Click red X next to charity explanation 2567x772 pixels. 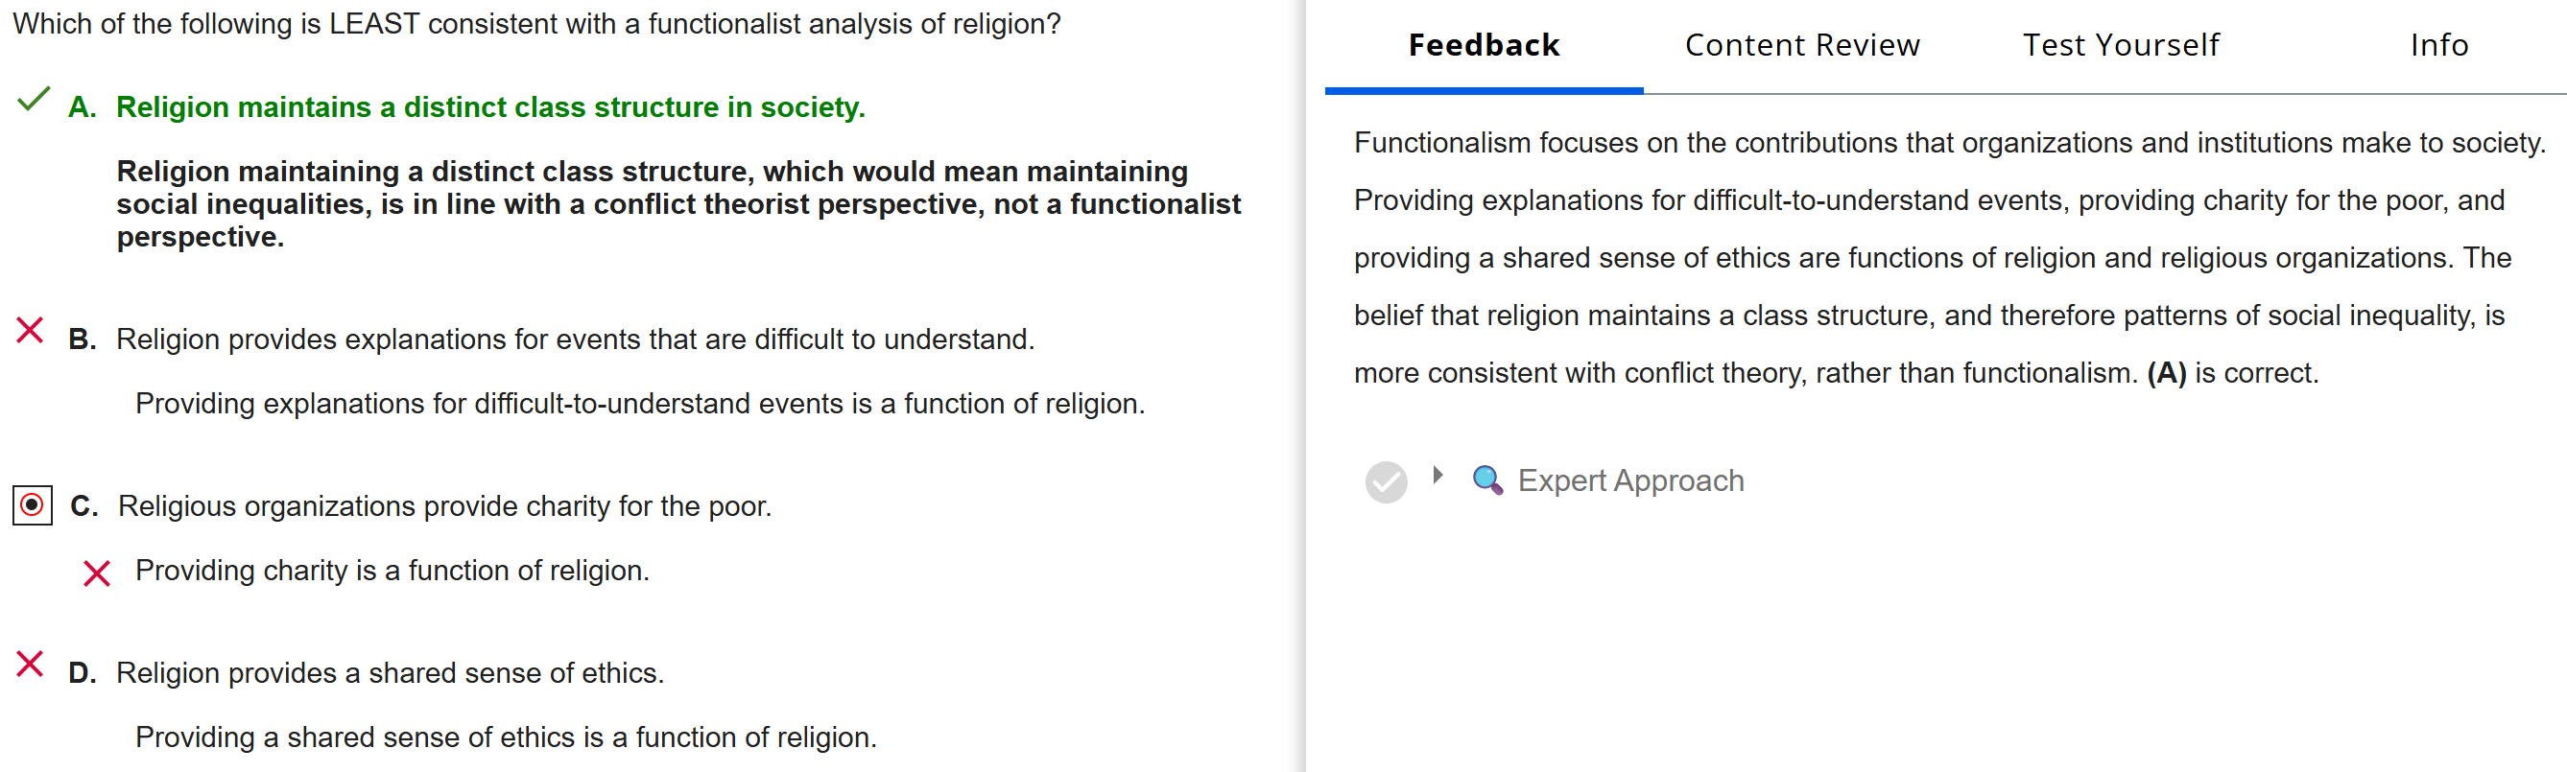point(97,573)
